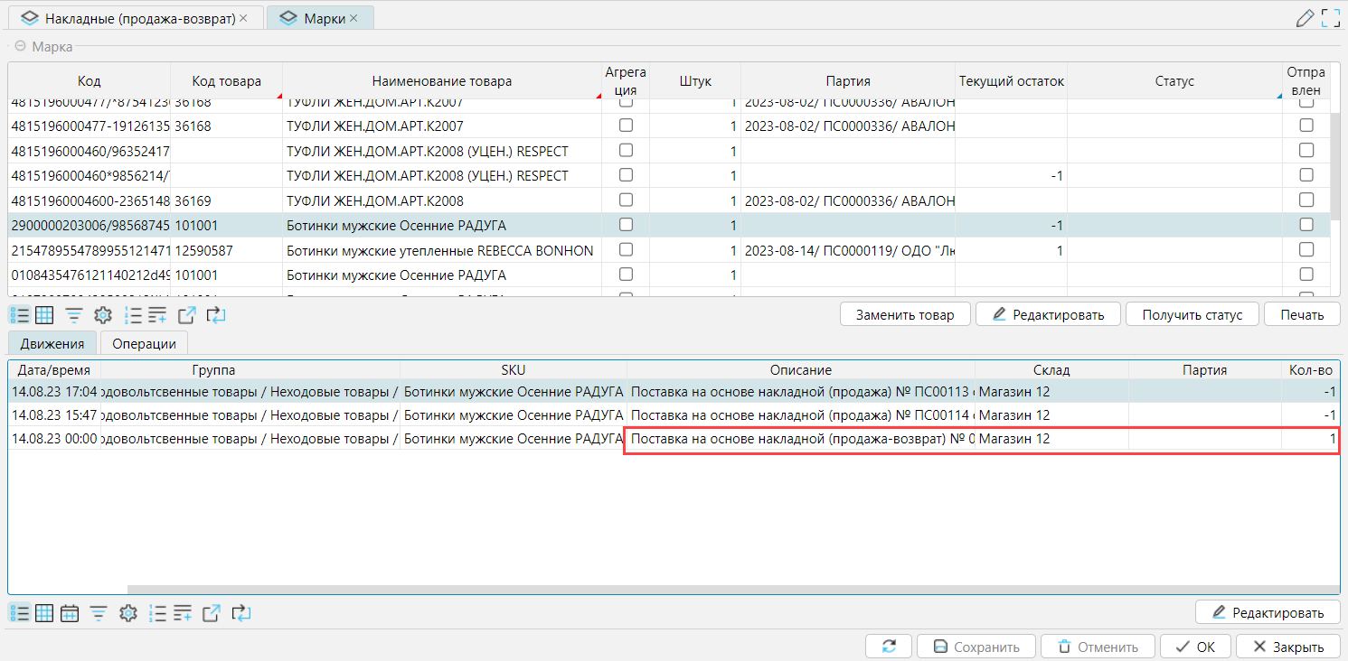1348x661 pixels.
Task: Switch Марка grid to table view icon
Action: click(x=44, y=315)
